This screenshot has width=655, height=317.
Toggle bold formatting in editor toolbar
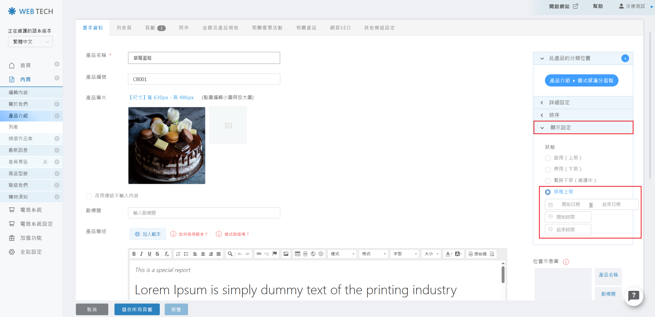coord(134,254)
